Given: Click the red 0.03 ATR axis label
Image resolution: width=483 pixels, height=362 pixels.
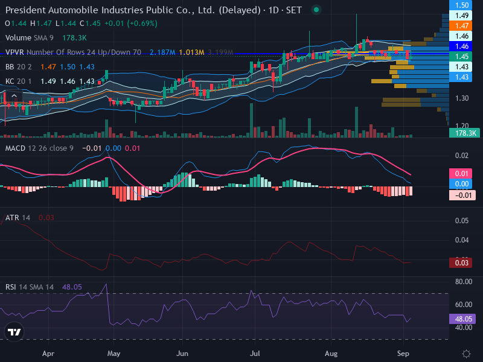Looking at the screenshot, I should tap(461, 263).
